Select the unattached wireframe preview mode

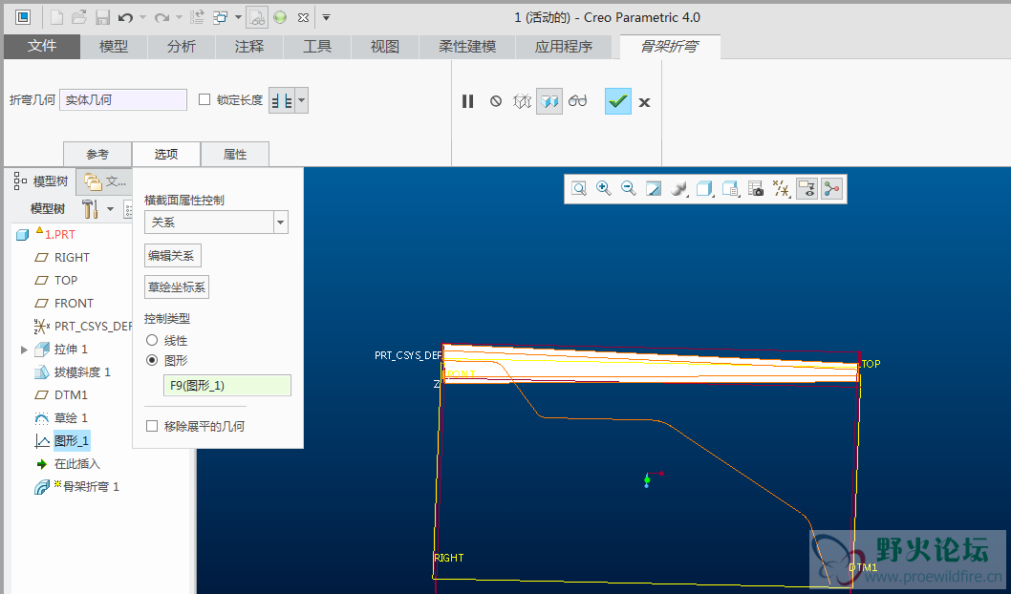[x=522, y=101]
